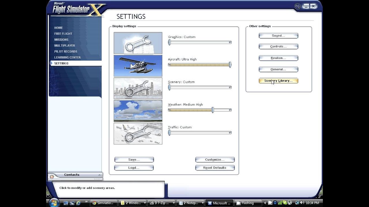This screenshot has height=207, width=369.
Task: Adjust the Weather Medium High slider
Action: pos(200,110)
